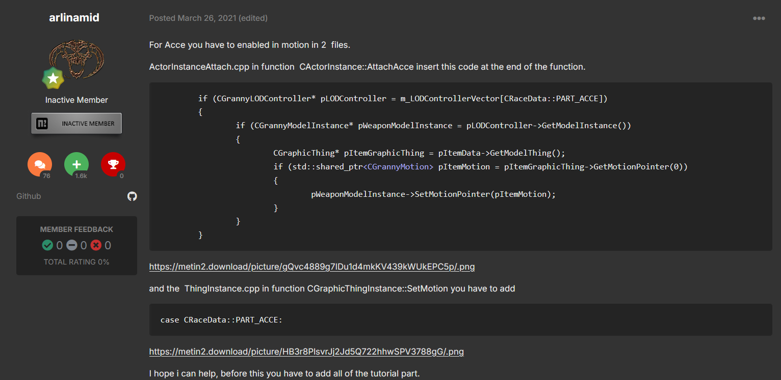
Task: Click the case CRaceData::PART_ACCE code block
Action: (x=460, y=320)
